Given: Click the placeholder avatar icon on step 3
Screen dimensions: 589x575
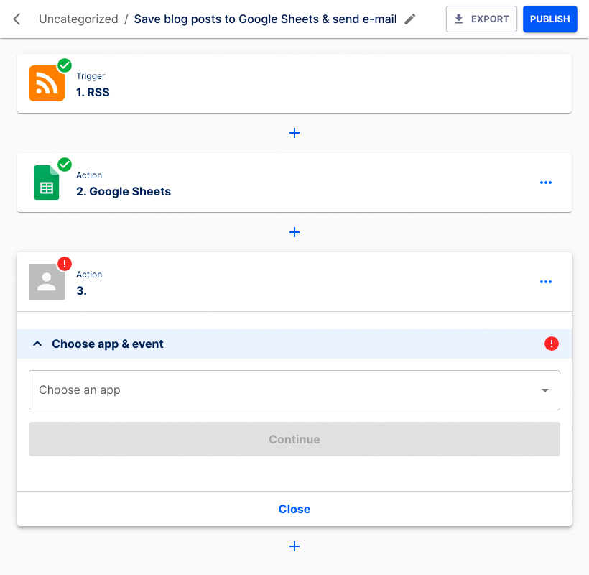Looking at the screenshot, I should coord(46,282).
